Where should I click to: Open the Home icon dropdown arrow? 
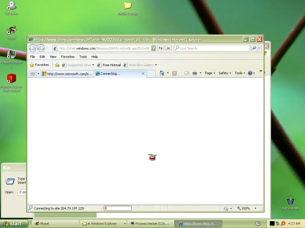point(168,73)
